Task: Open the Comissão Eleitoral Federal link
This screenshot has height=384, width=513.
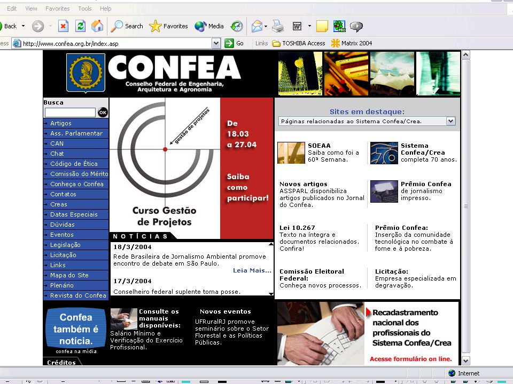Action: pos(312,275)
